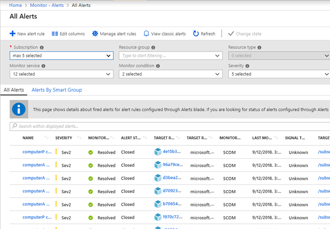
Task: Click the Refresh icon
Action: pyautogui.click(x=196, y=34)
